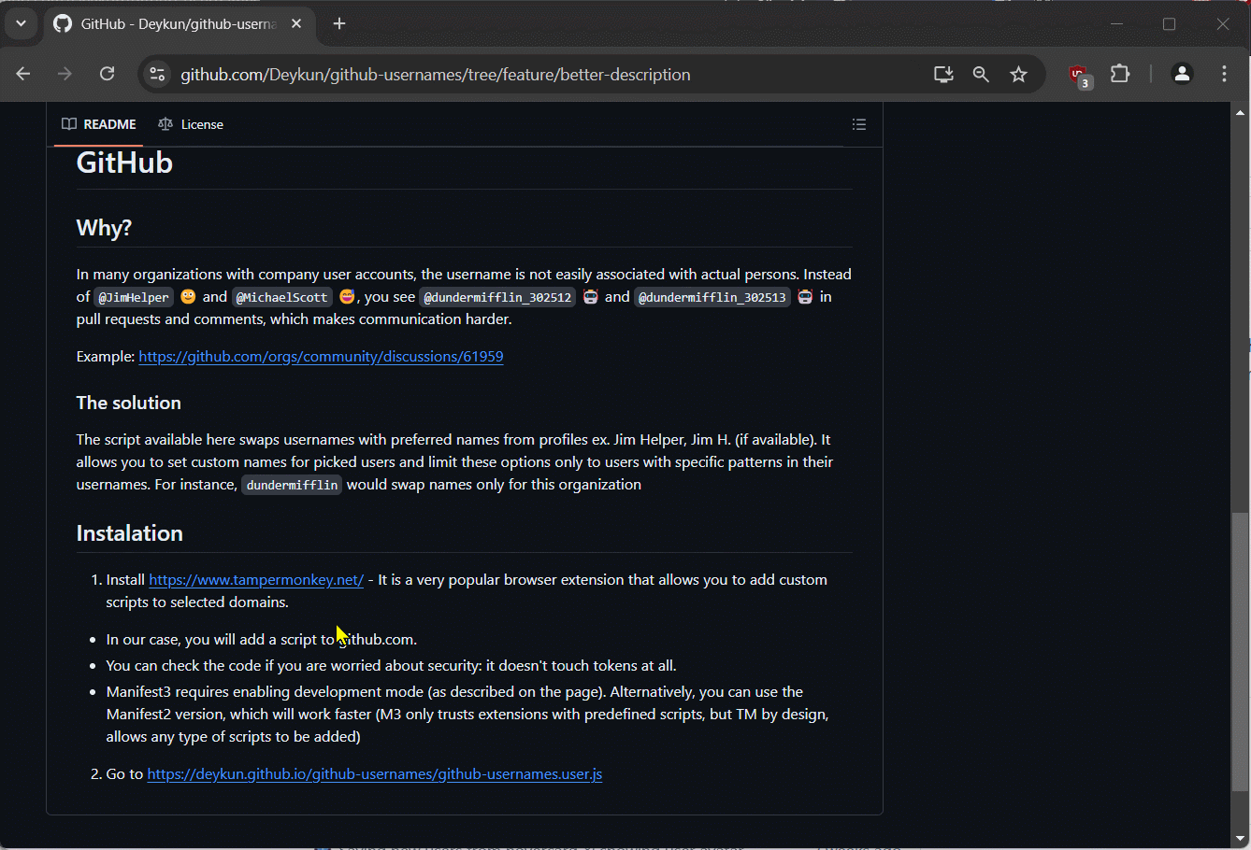Open the community discussions 61959 link

[x=321, y=357]
